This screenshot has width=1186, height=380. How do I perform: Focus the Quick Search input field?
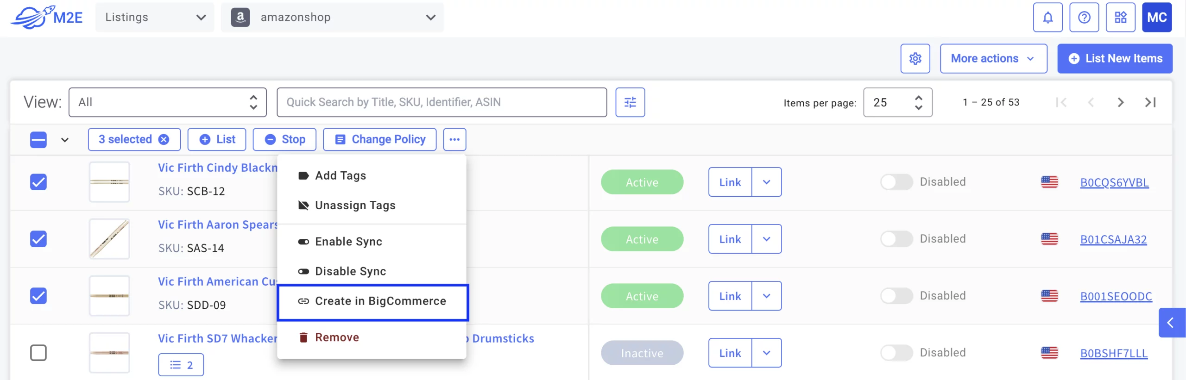tap(442, 102)
